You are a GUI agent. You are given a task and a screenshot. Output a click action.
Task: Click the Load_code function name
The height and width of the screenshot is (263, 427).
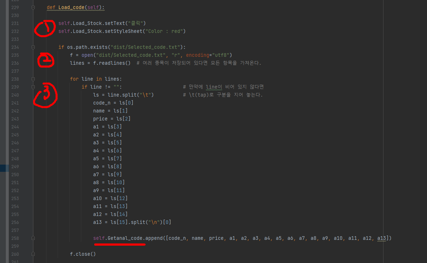71,8
